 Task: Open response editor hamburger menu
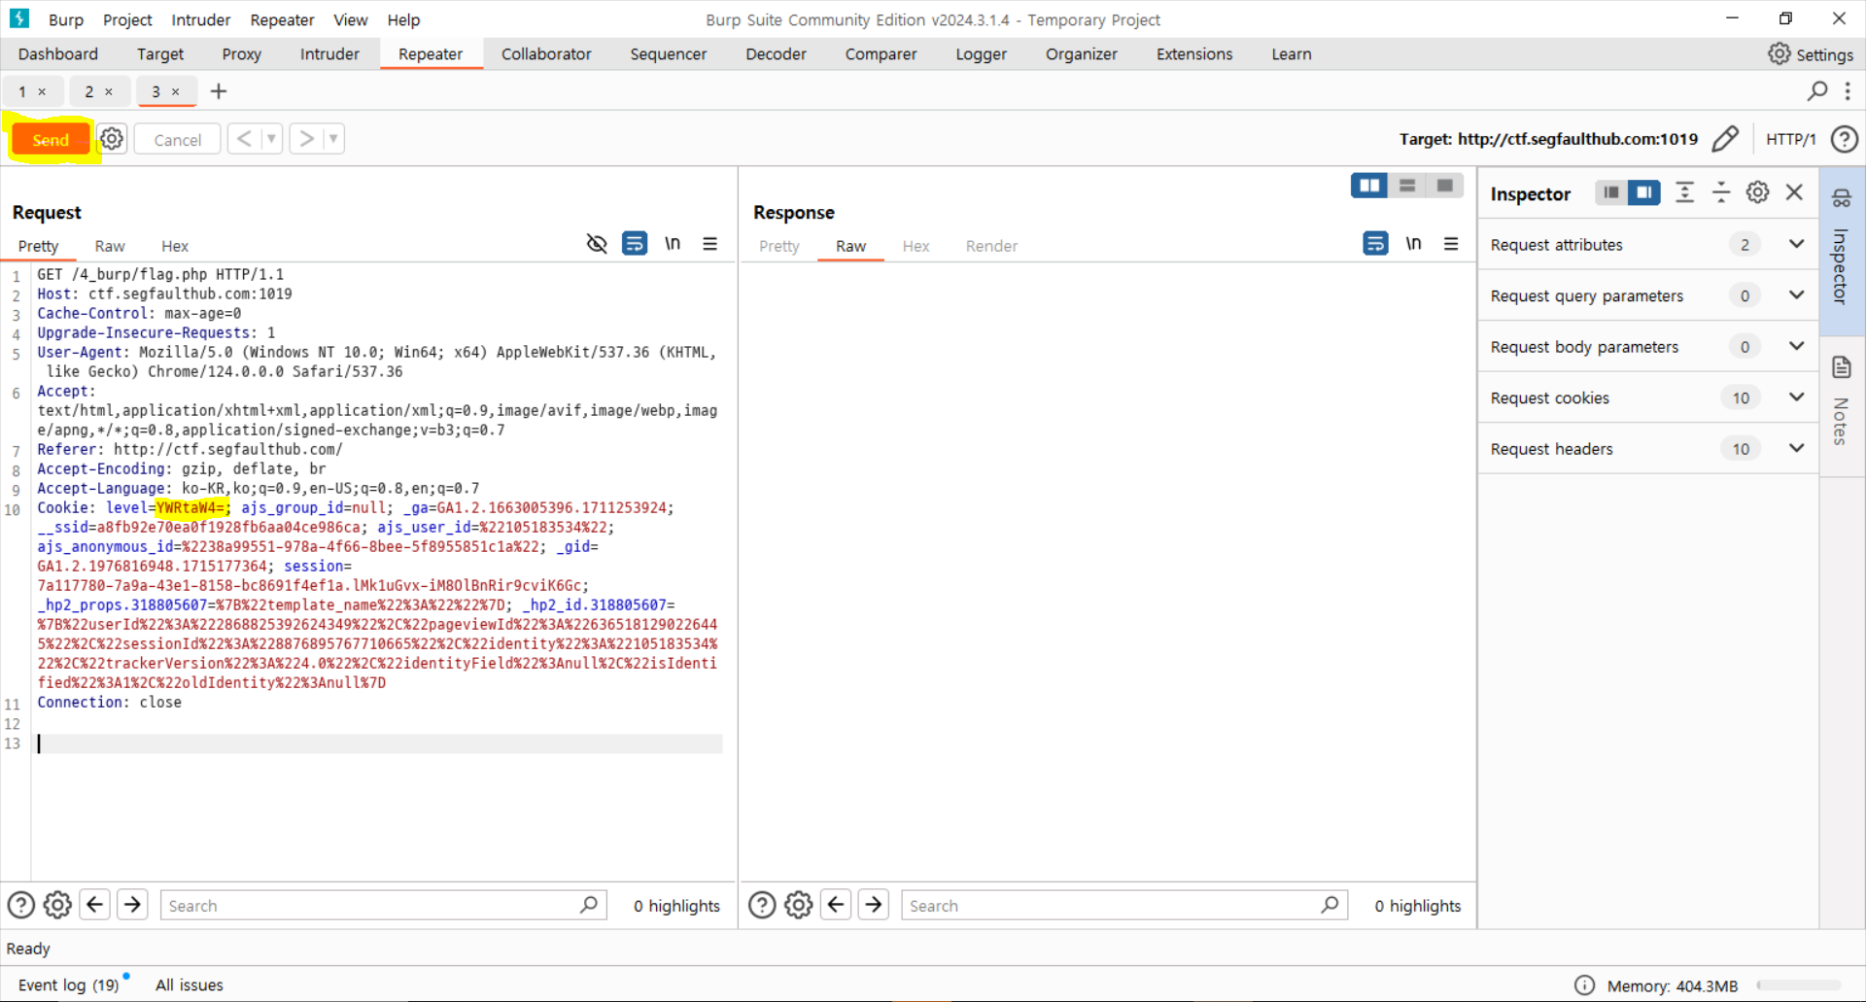click(x=1451, y=244)
